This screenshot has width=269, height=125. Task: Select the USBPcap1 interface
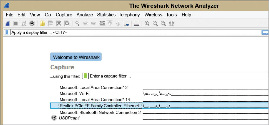tap(69, 118)
